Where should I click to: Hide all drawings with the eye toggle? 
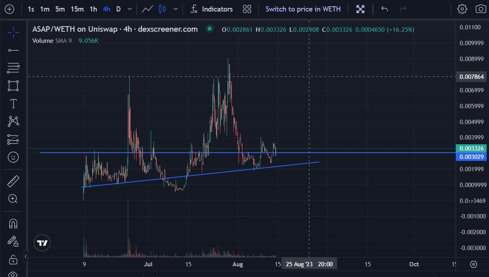[13, 274]
